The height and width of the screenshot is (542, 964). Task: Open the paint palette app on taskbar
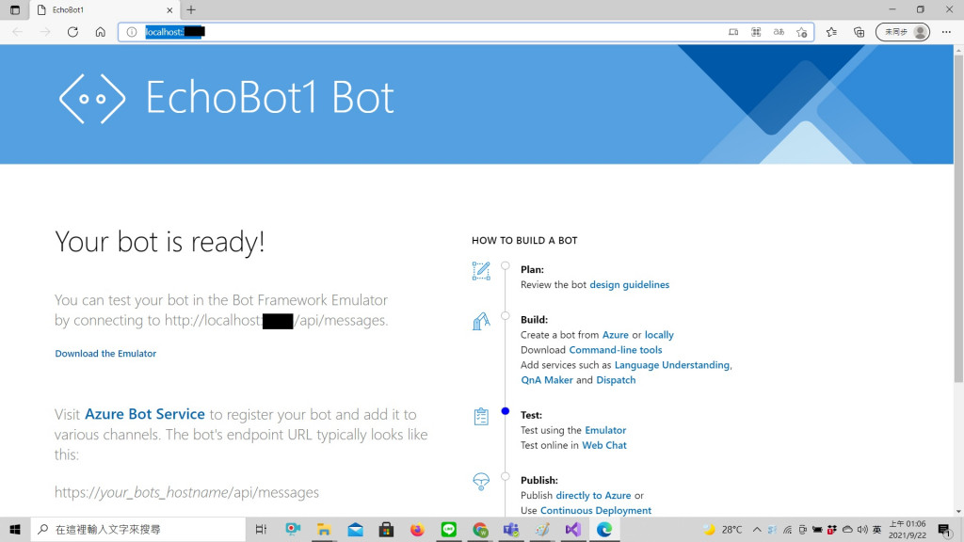point(542,529)
